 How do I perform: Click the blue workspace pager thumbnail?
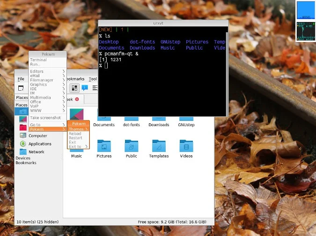[x=306, y=10]
